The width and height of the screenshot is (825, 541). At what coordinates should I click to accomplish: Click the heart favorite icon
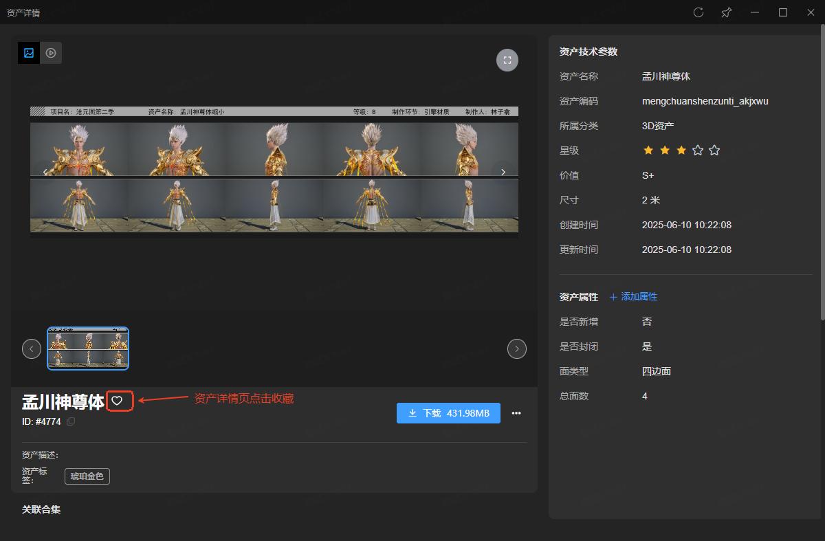click(117, 401)
